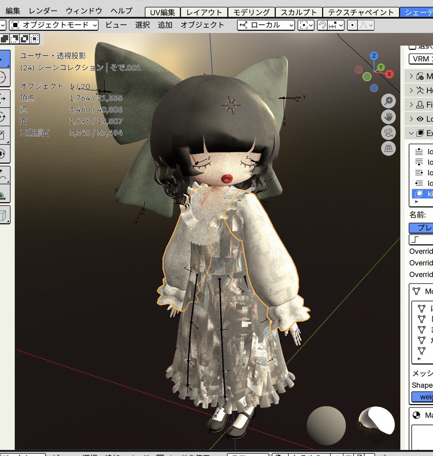
Task: Tick the 選択 checkbox in side panel
Action: point(412,46)
